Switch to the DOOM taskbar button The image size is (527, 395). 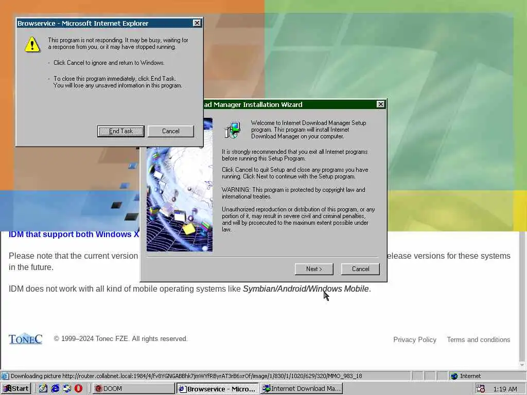pos(133,389)
